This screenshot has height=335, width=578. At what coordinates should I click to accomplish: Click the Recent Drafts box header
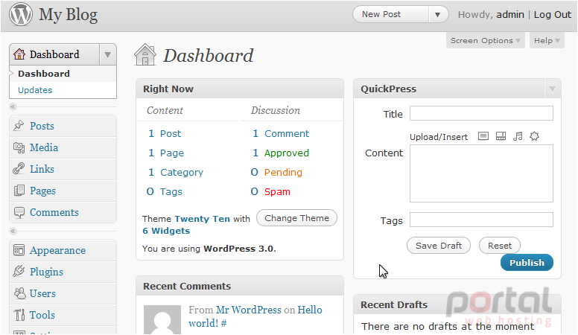click(457, 304)
